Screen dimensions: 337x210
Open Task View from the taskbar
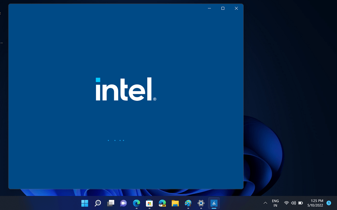111,203
